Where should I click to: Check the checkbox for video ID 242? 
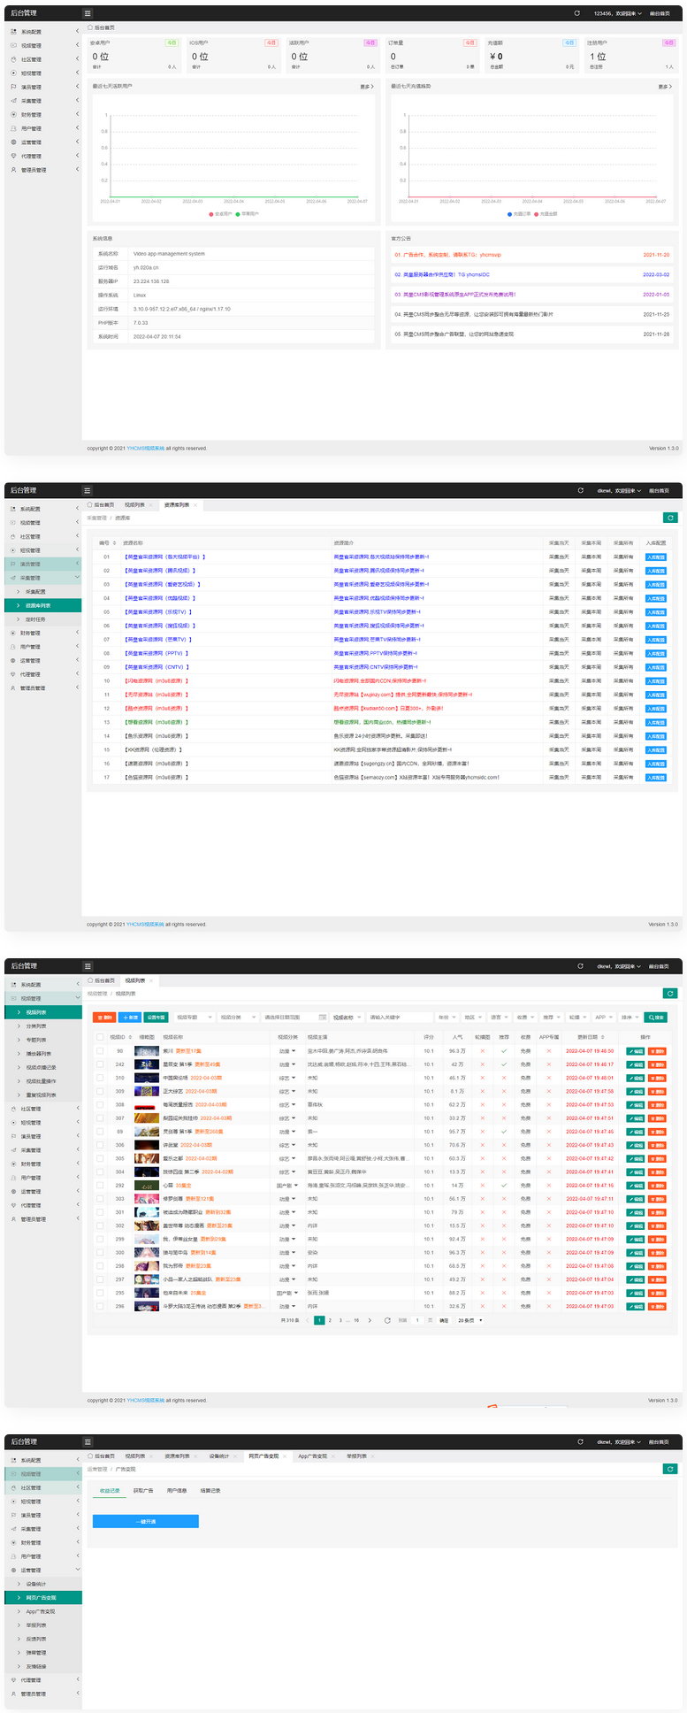(x=100, y=1064)
